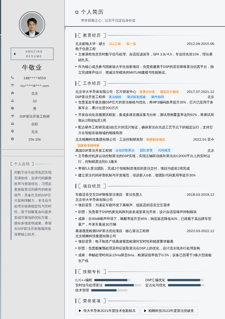This screenshot has width=225, height=319.
Task: Click the personal summary paragraph
Action: click(x=33, y=203)
